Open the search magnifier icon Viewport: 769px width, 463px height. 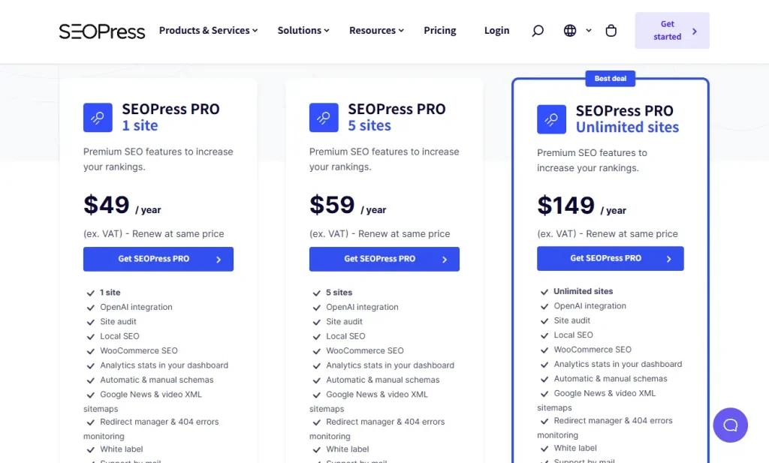537,31
